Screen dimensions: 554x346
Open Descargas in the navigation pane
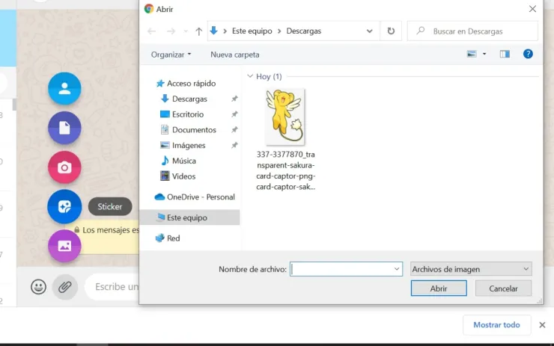click(x=189, y=99)
